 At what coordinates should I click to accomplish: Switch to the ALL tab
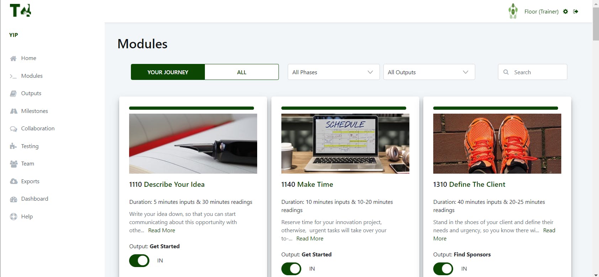coord(242,72)
